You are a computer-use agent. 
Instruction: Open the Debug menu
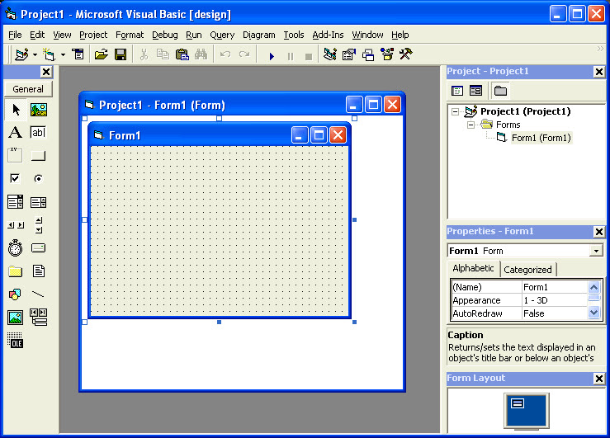[165, 35]
